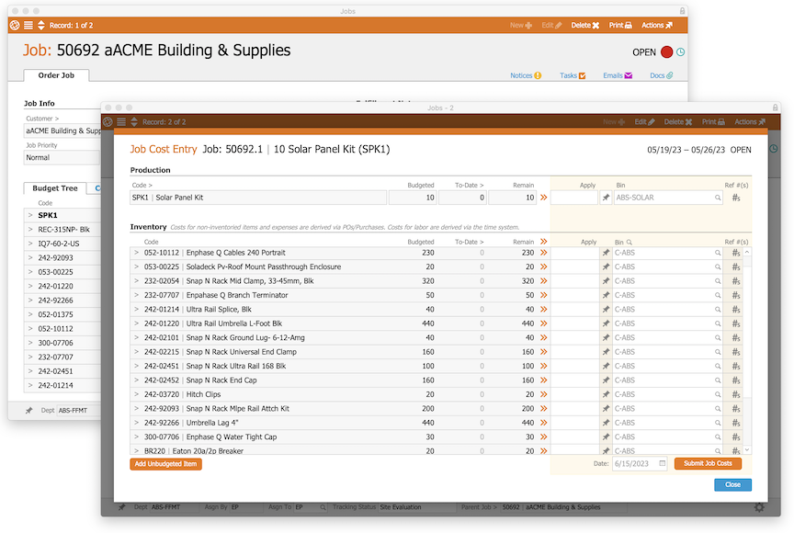Expand the SPK1 item in the Budget Tree

(30, 215)
